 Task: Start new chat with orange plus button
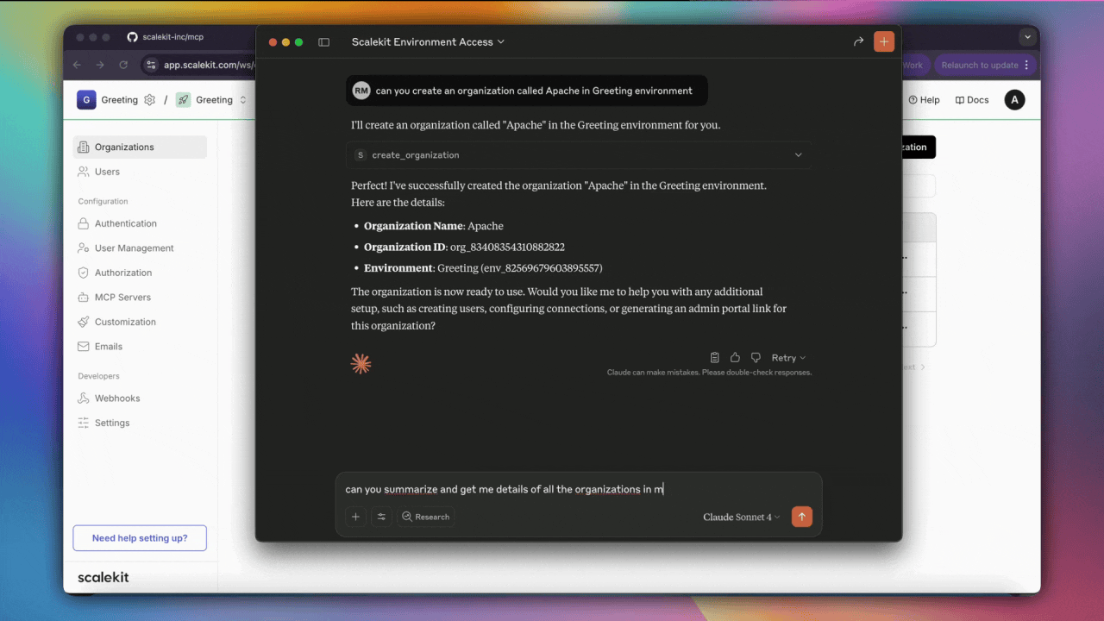(x=884, y=41)
